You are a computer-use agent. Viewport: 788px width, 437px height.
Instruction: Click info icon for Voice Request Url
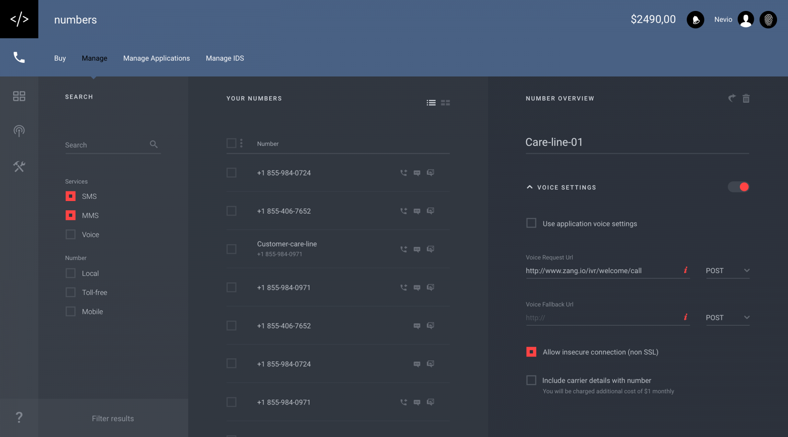click(x=686, y=270)
